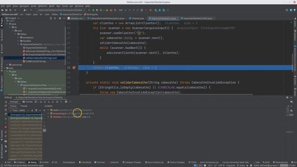297x167 pixels.
Task: Click the Git commit checkmark icon
Action: tap(129, 10)
